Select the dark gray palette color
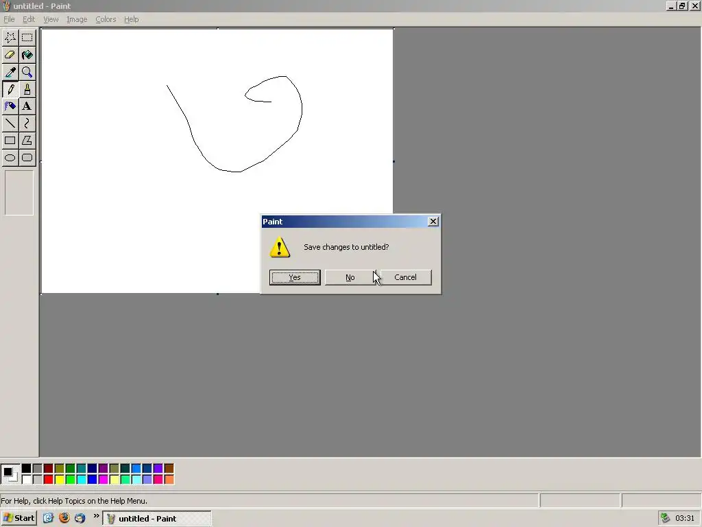 coord(37,468)
